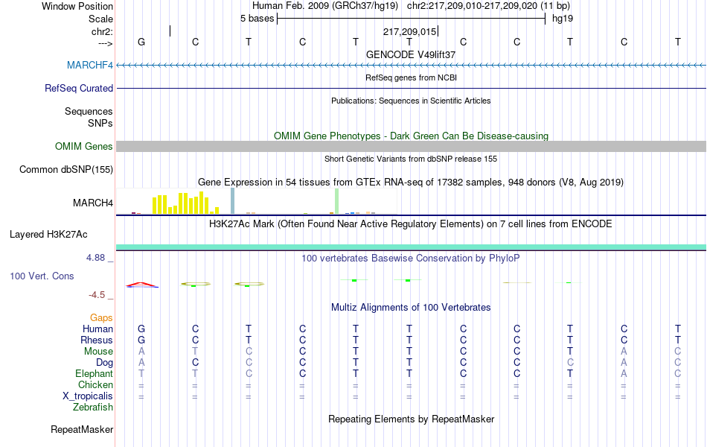Click the light green GTEx expression bar

click(337, 201)
